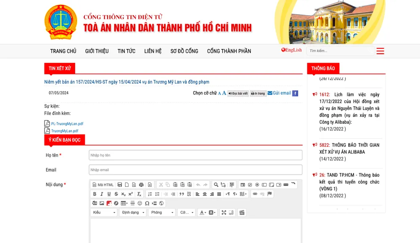Maximize the editor with the fullscreen icon

point(224,212)
